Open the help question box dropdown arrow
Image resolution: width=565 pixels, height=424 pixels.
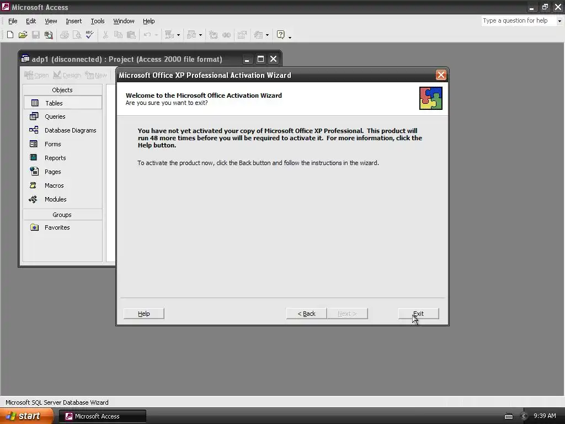tap(559, 21)
